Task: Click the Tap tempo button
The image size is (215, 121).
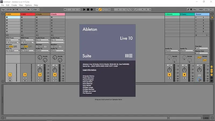Action: coord(3,9)
